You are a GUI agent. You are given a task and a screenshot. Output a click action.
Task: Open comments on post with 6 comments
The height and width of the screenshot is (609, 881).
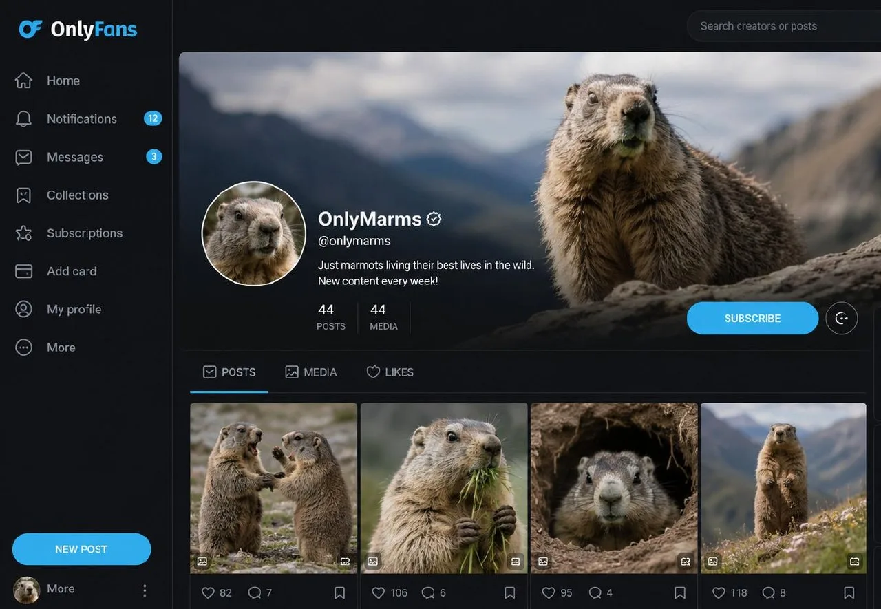[428, 592]
